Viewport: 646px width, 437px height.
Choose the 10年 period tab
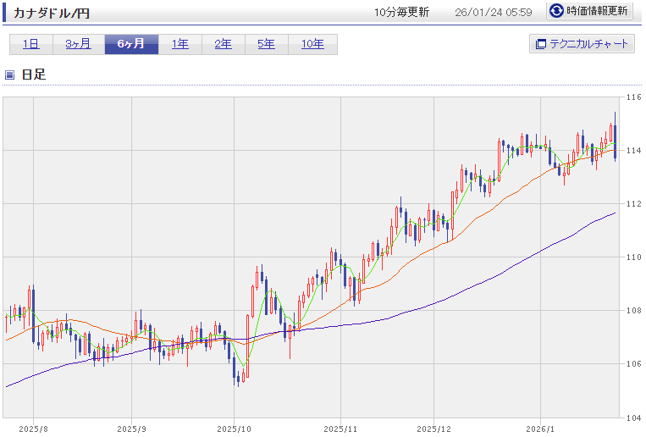tap(312, 44)
